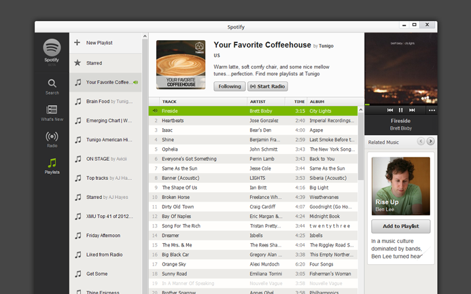Viewport: 471px width, 294px height.
Task: Show previous Related Music item
Action: [421, 141]
